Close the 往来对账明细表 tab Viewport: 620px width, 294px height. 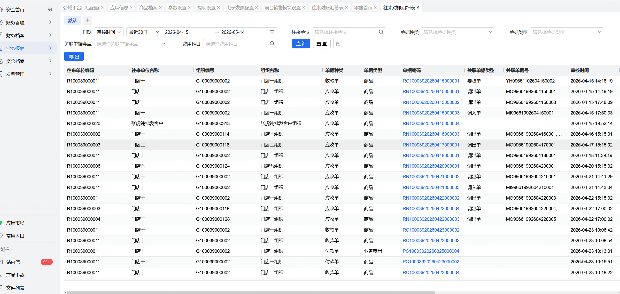pyautogui.click(x=418, y=8)
